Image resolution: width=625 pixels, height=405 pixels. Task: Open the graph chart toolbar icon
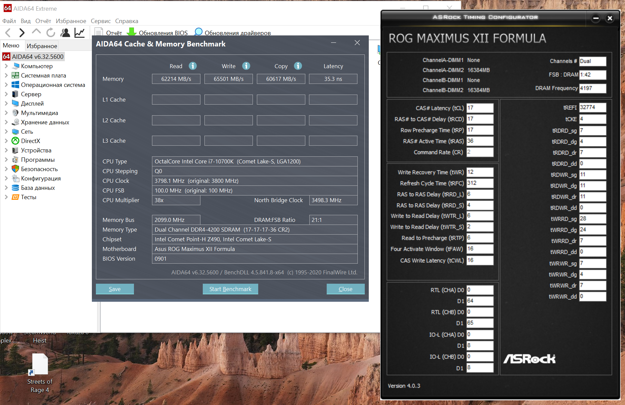(80, 33)
